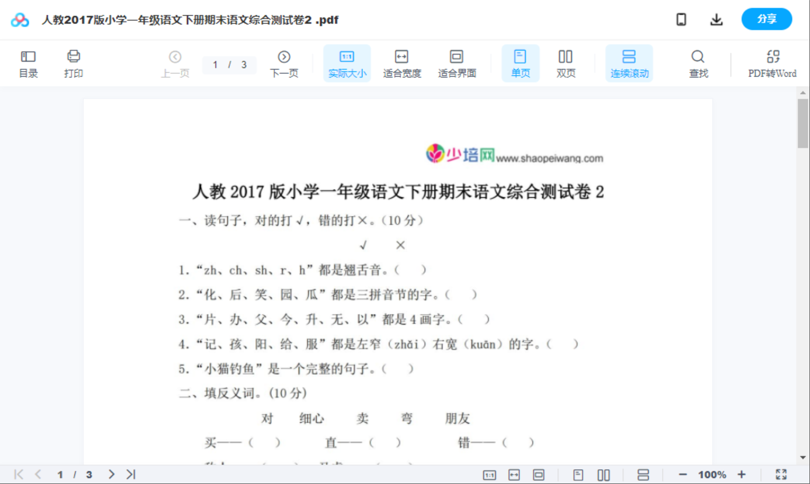The width and height of the screenshot is (810, 484).
Task: Click the plus to increase zoom level
Action: tap(742, 474)
